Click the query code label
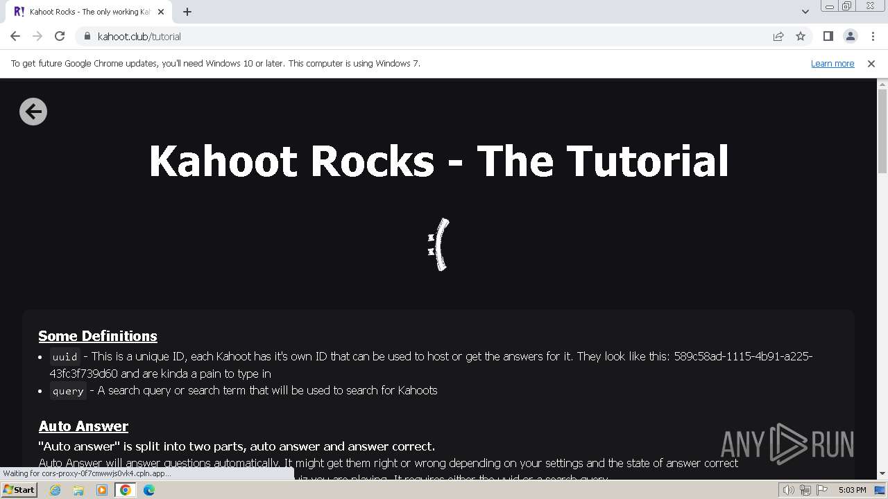Image resolution: width=888 pixels, height=499 pixels. tap(68, 391)
